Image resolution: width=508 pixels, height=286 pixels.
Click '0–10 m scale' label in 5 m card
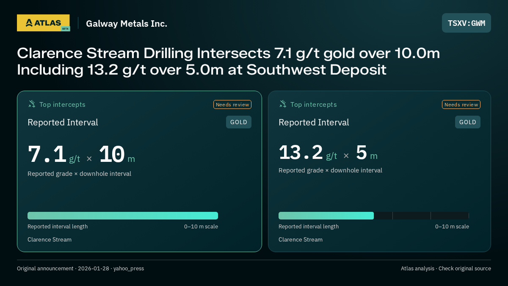[x=452, y=226]
